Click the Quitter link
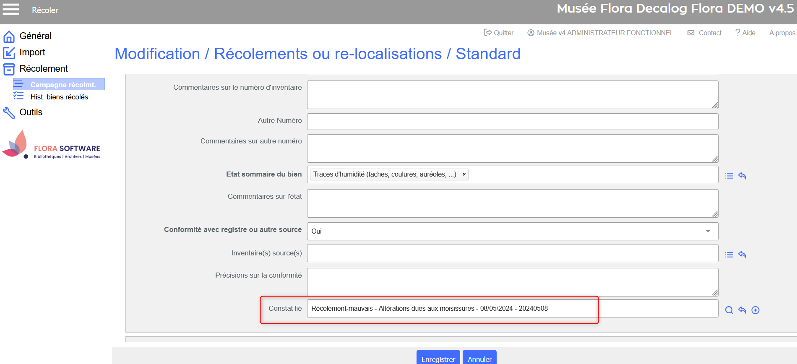Screen dimensions: 797x364 [x=499, y=33]
